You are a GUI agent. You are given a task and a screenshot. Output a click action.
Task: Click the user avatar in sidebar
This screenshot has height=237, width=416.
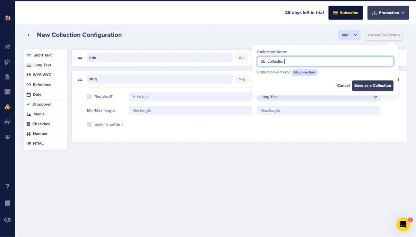click(x=7, y=18)
